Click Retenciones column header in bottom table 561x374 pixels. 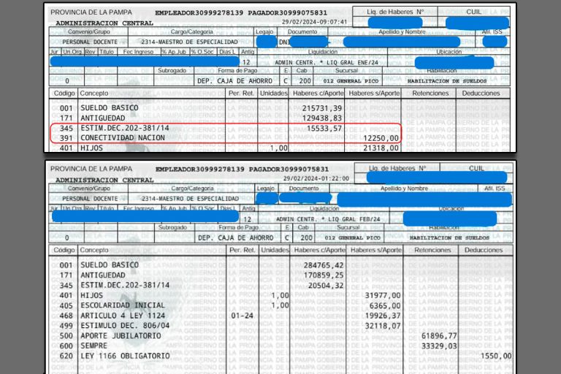pyautogui.click(x=432, y=250)
